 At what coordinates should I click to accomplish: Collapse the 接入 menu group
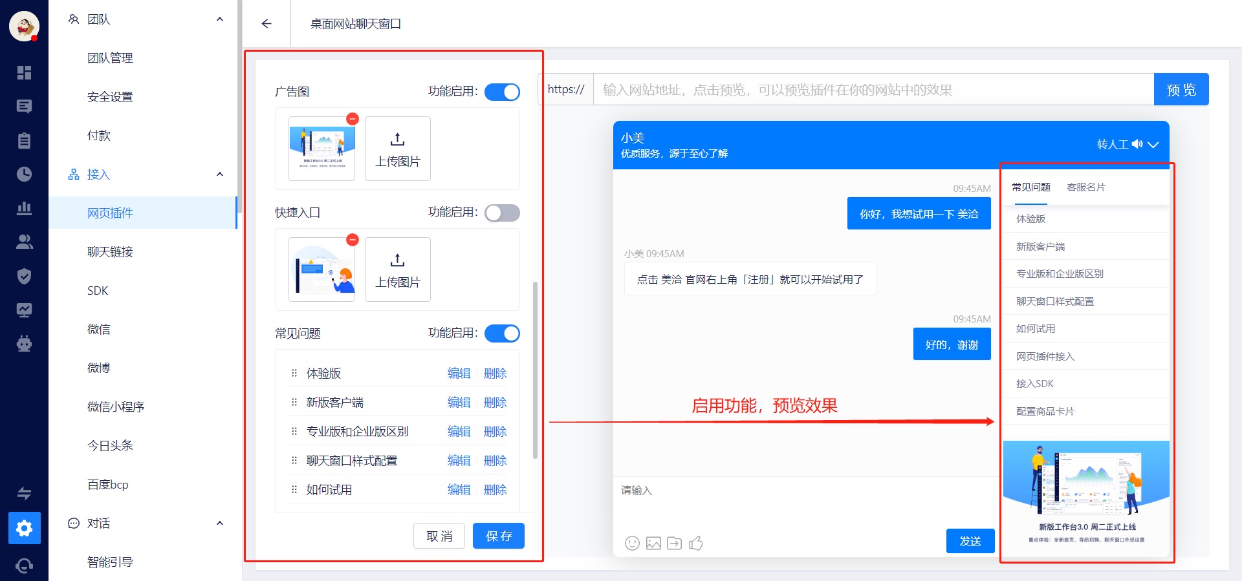click(220, 174)
